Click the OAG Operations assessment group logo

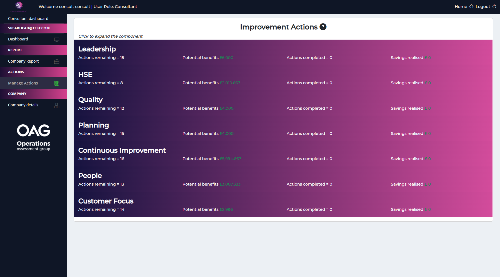click(34, 137)
